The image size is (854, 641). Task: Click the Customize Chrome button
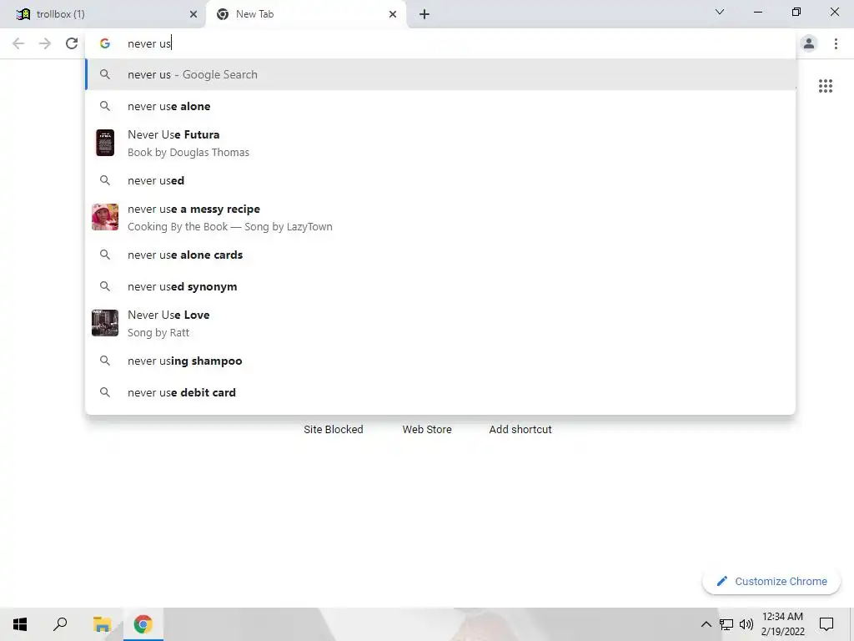click(x=771, y=581)
